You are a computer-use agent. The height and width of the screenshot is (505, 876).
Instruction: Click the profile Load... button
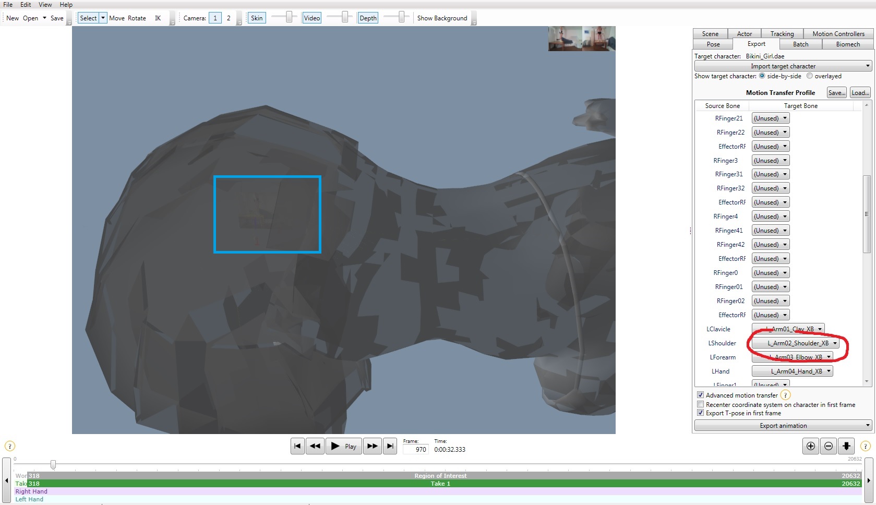860,93
